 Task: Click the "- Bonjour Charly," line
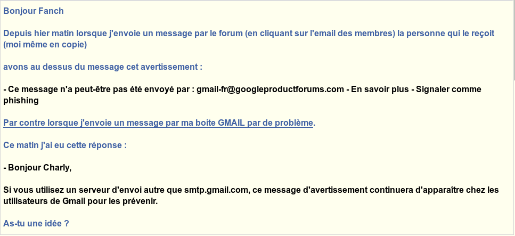(37, 168)
